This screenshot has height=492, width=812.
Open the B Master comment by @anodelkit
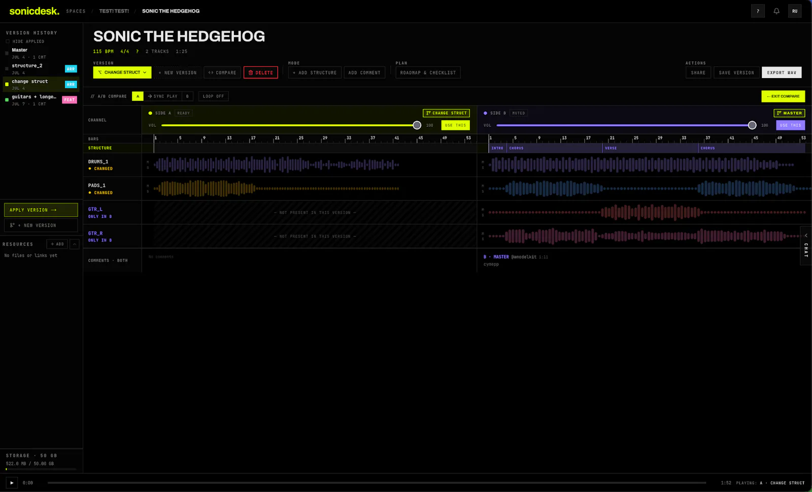516,260
